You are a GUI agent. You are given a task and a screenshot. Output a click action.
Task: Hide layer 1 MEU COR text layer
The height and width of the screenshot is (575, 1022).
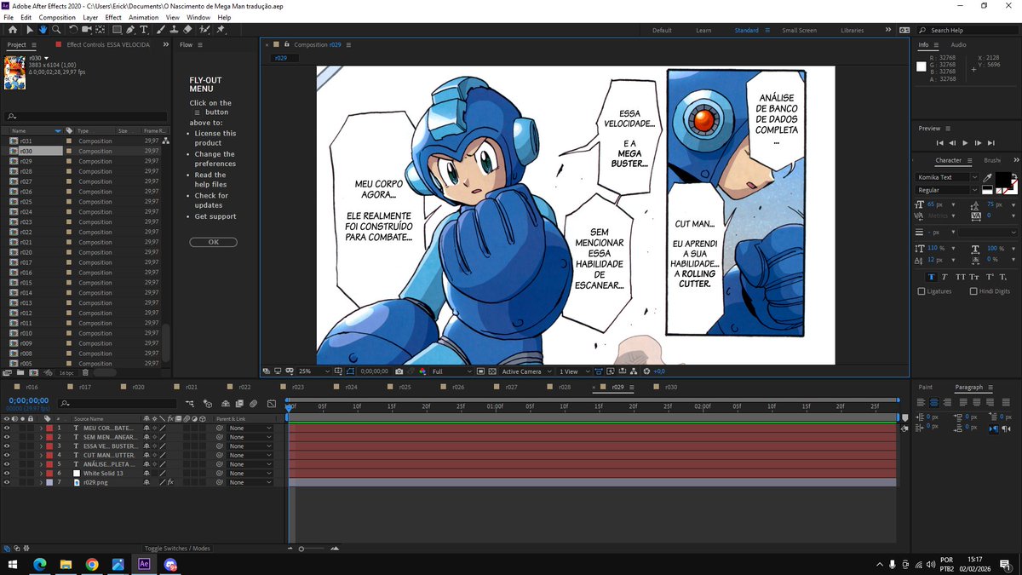click(x=7, y=428)
